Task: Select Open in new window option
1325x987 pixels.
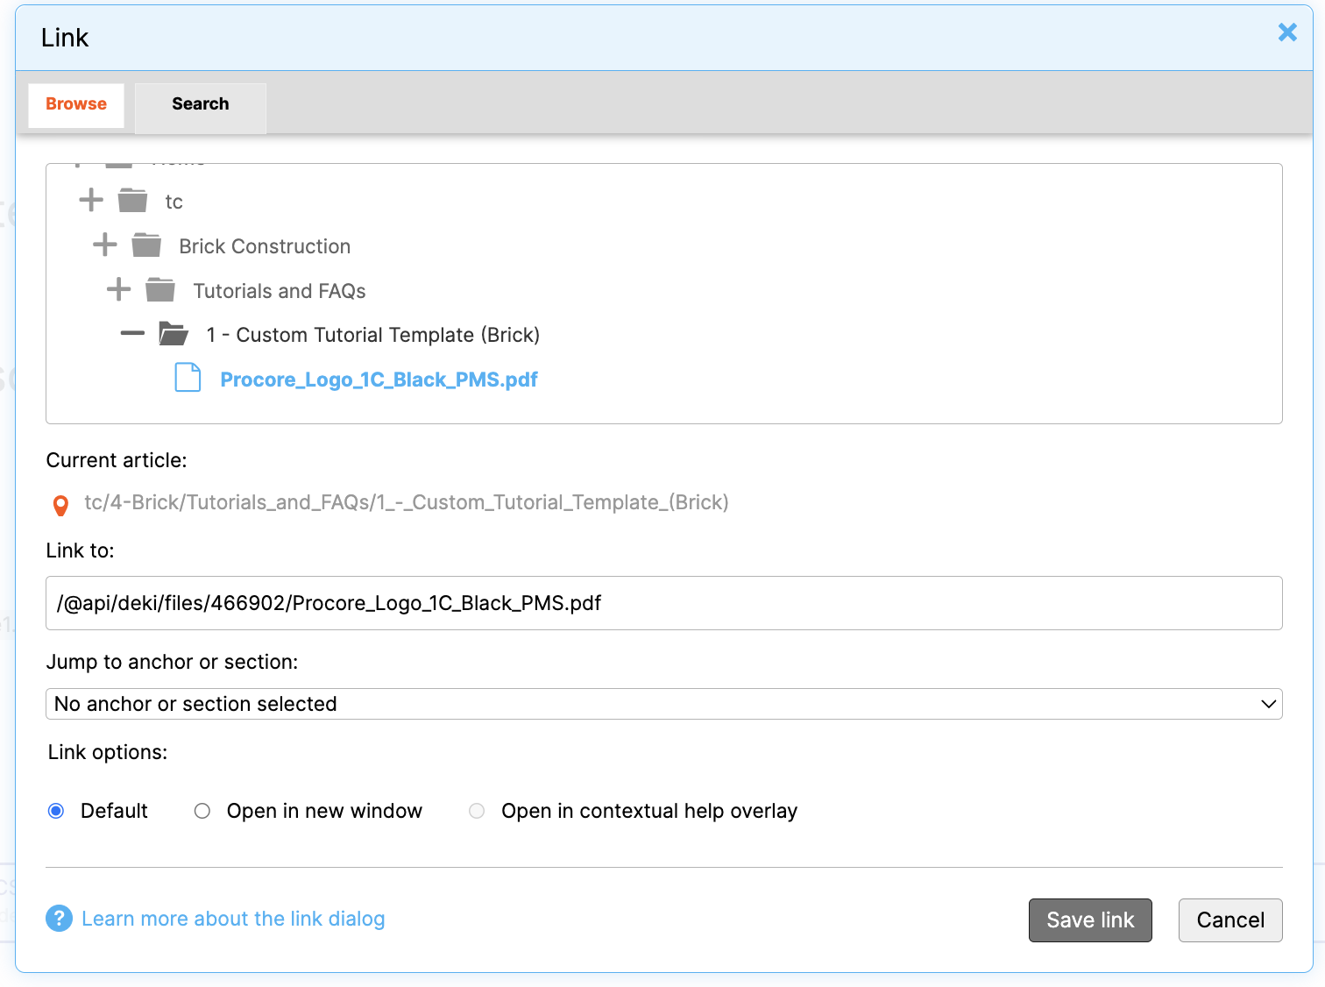Action: click(202, 811)
